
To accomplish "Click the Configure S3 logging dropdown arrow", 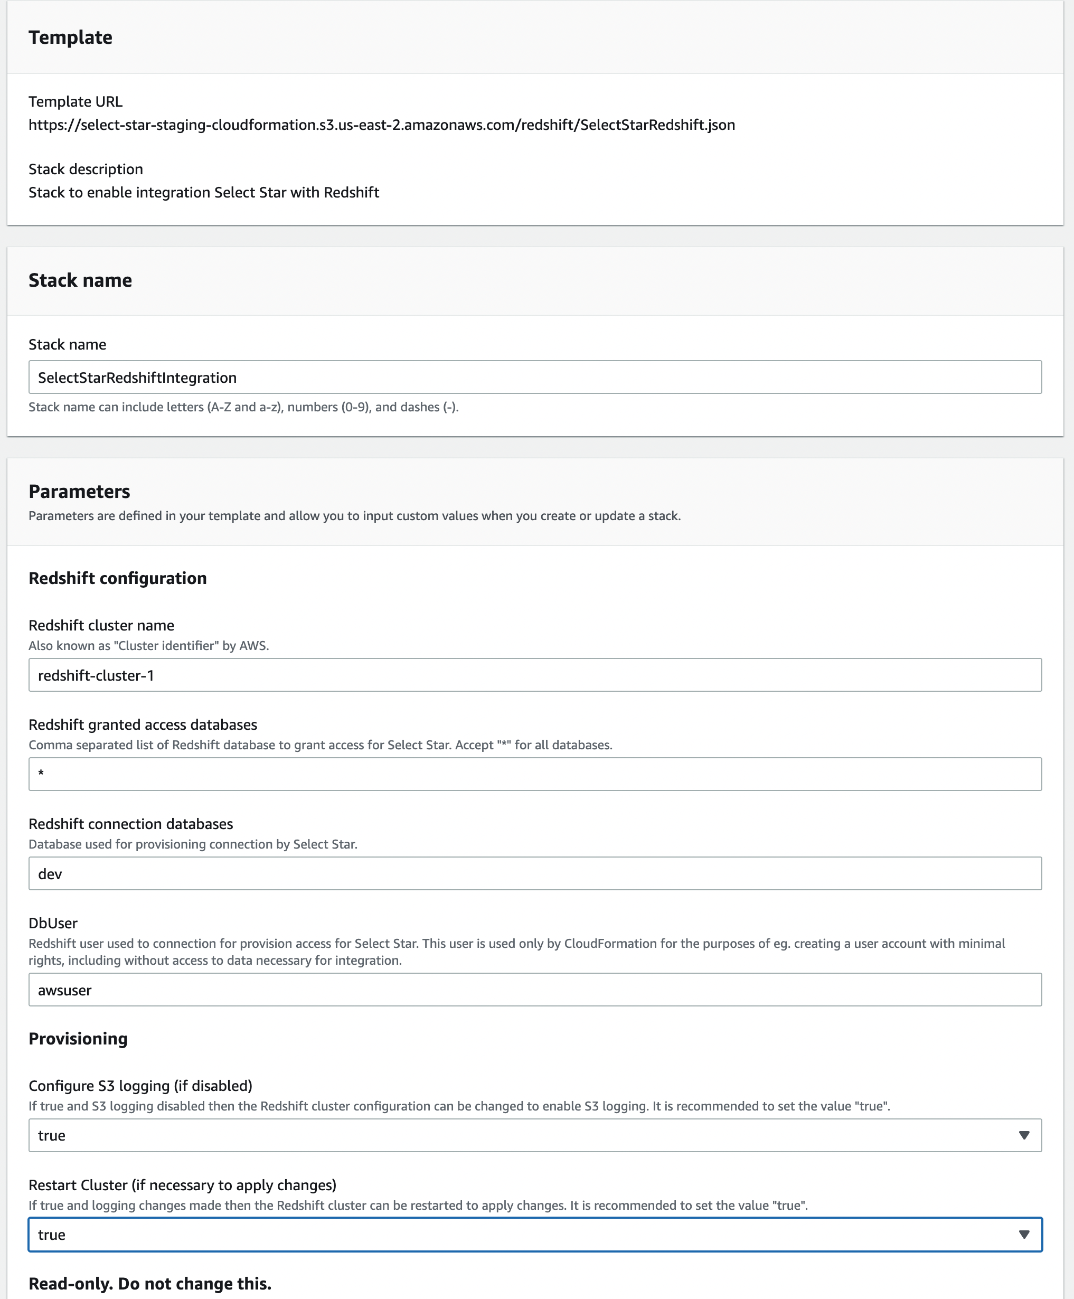I will (1024, 1135).
